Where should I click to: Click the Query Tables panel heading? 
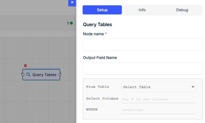point(97,25)
